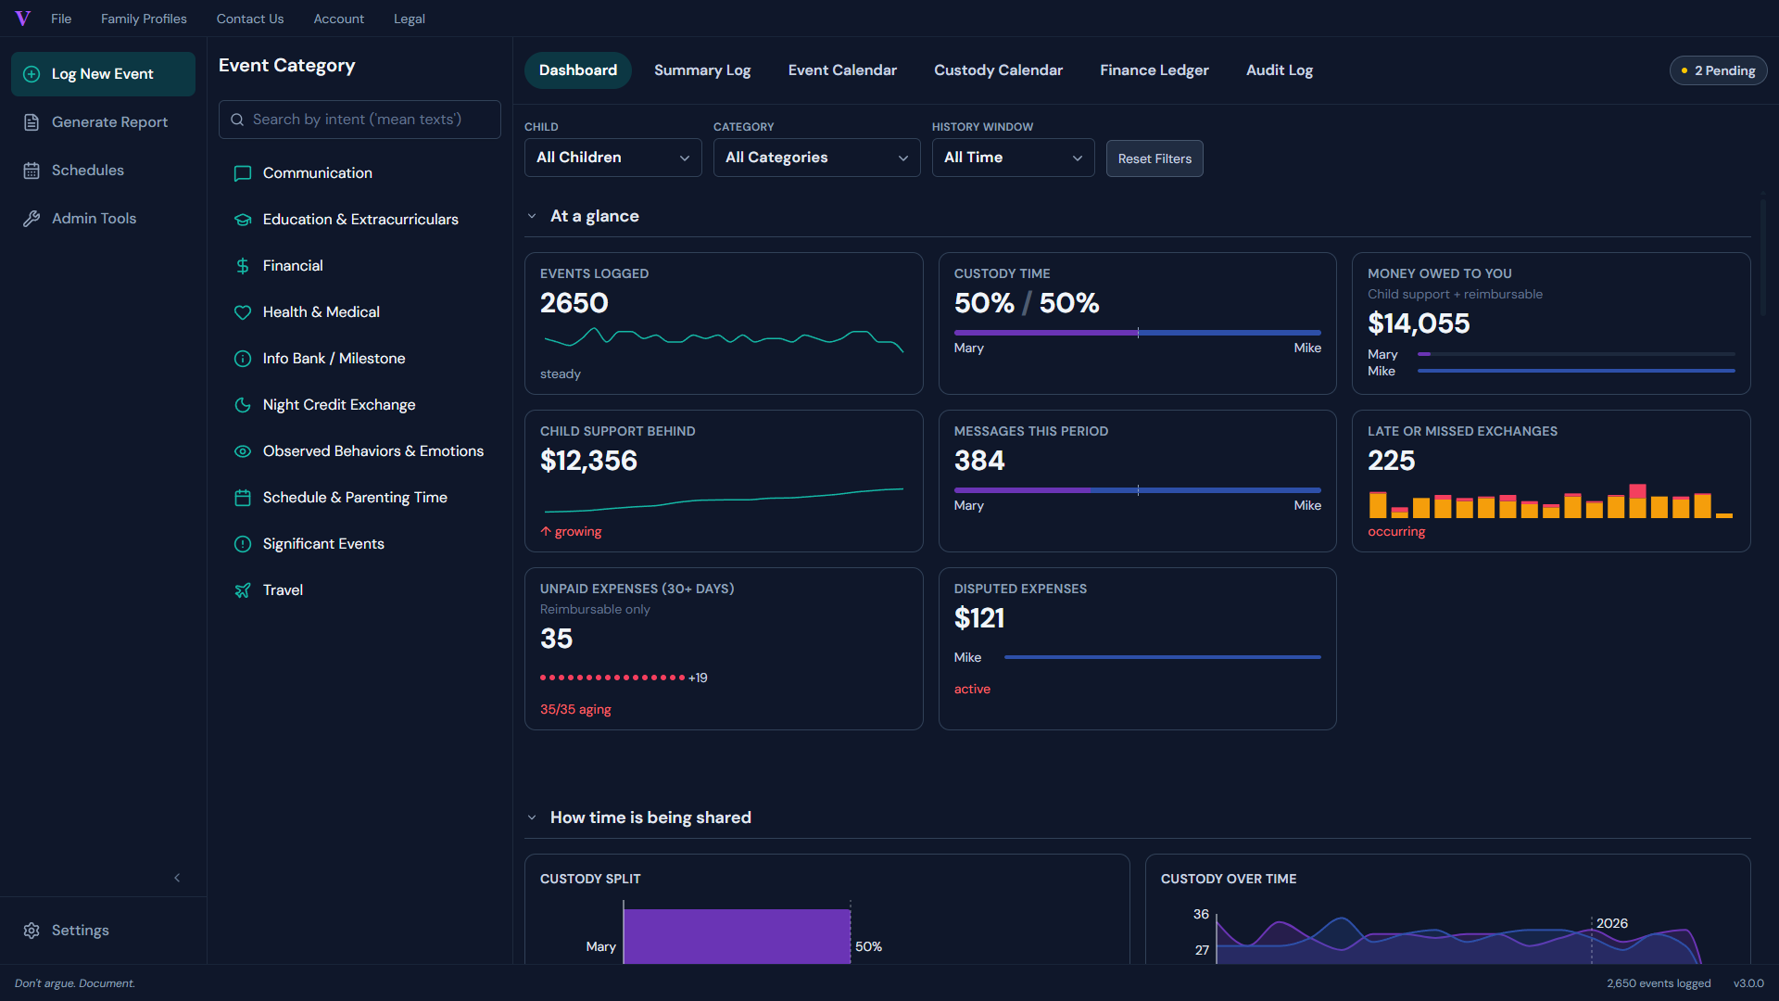Click the Child Support Behind card
Screen dimensions: 1779x1001
(724, 481)
